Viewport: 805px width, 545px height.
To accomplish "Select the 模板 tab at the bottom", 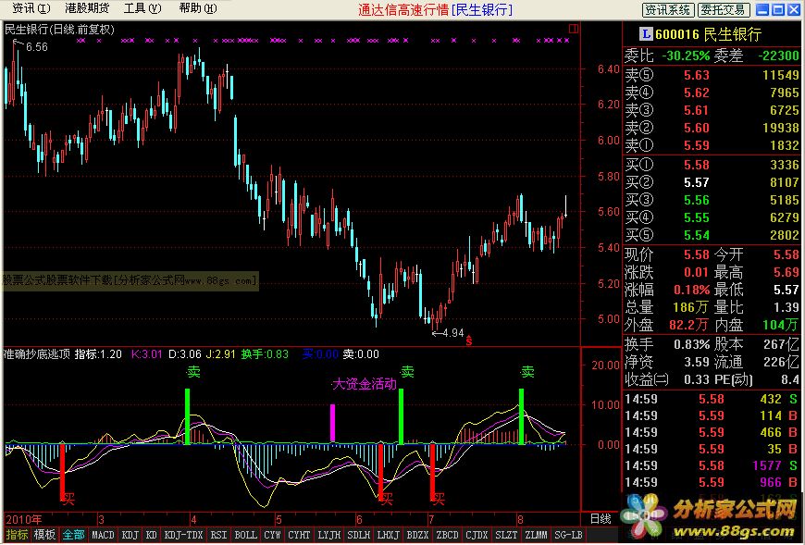I will pyautogui.click(x=44, y=535).
